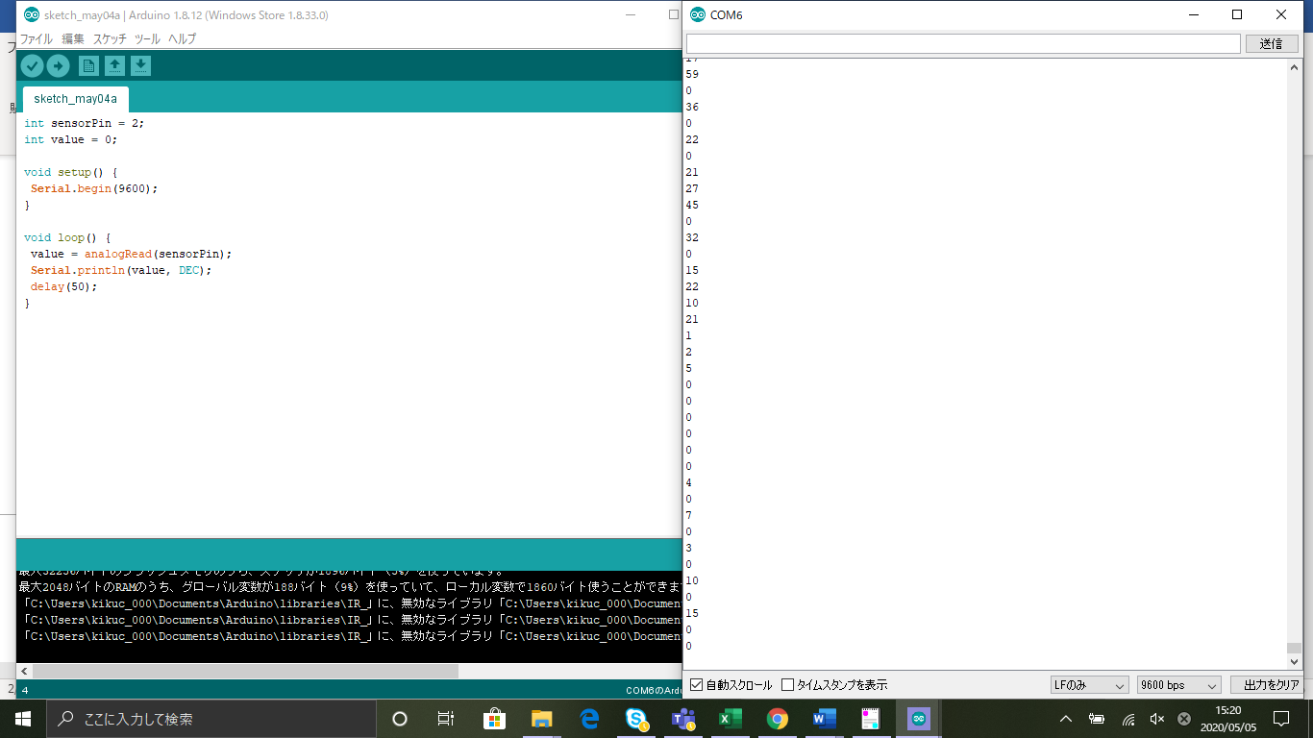Image resolution: width=1313 pixels, height=738 pixels.
Task: Expand the LFのみ line ending dropdown
Action: click(1089, 685)
